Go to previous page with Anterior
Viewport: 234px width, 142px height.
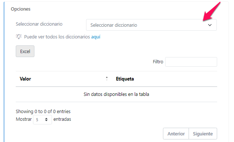click(x=176, y=134)
